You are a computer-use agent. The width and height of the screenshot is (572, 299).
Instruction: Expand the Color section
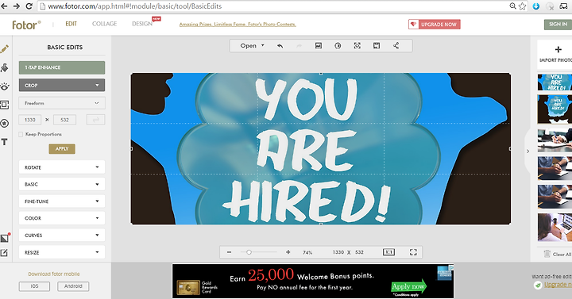[x=62, y=218]
